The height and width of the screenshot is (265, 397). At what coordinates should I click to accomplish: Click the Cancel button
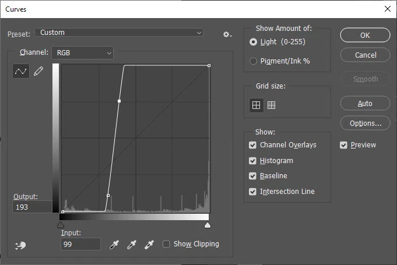coord(365,55)
